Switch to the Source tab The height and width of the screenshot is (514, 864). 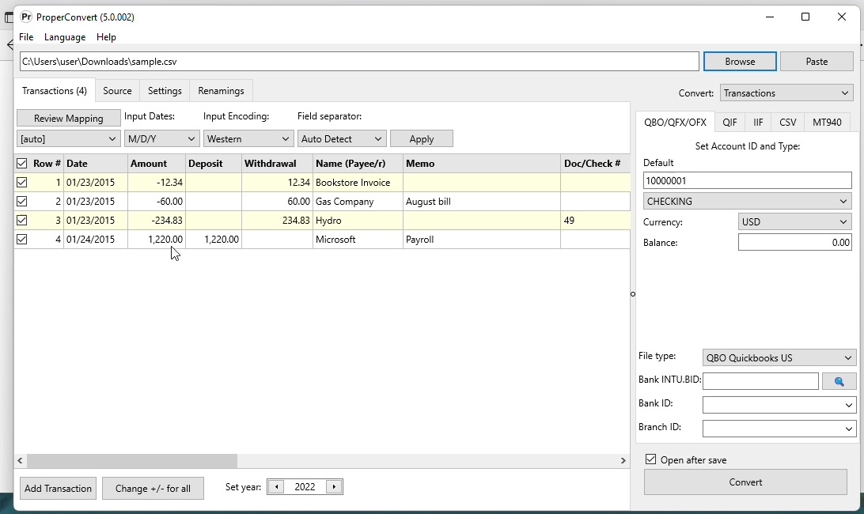pos(117,91)
